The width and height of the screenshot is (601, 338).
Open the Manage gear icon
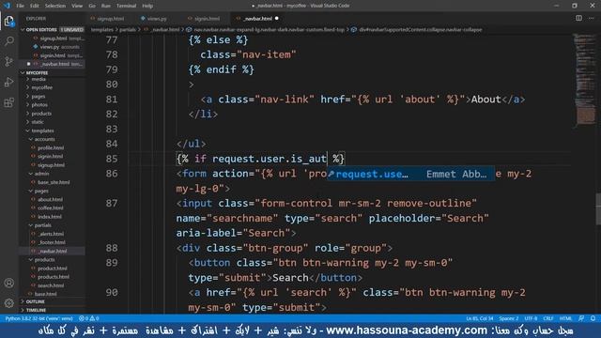(x=8, y=303)
